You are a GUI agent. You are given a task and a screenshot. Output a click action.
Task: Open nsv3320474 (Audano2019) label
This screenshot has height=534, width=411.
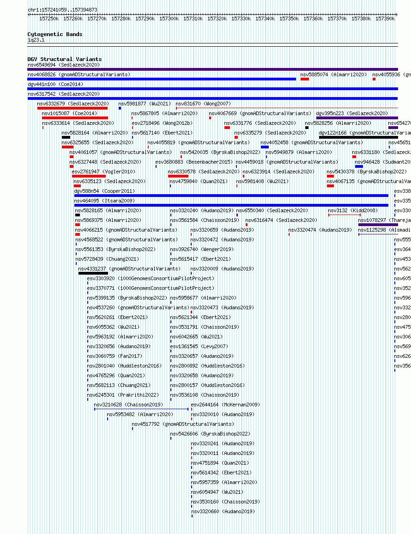pyautogui.click(x=320, y=230)
